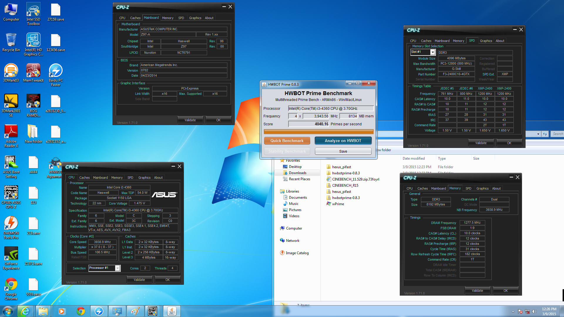Viewport: 564px width, 317px height.
Task: Click OK in CPU tab CPU-Z window
Action: tap(167, 280)
